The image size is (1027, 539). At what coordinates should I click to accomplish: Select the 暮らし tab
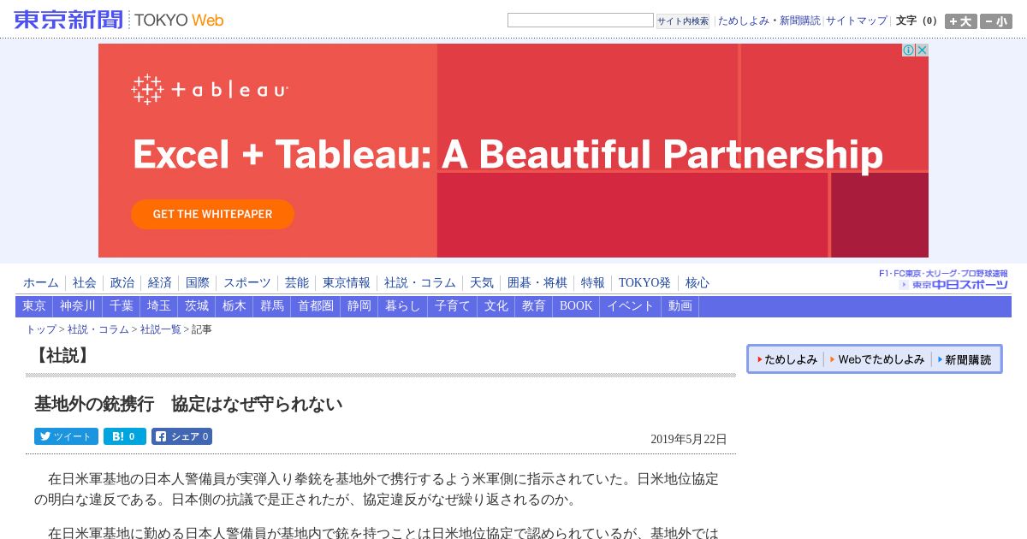403,306
